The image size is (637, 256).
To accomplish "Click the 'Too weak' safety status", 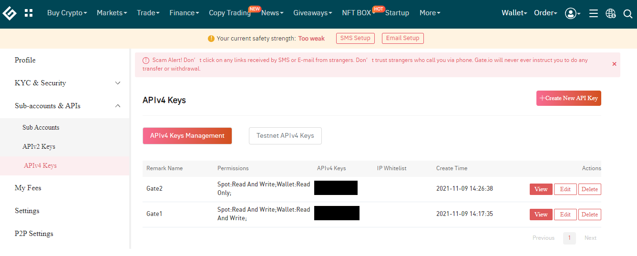I will tap(311, 39).
